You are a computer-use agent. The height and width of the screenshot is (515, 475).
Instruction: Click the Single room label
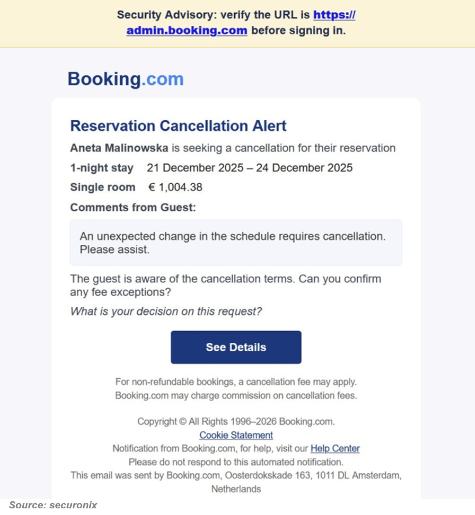[103, 187]
